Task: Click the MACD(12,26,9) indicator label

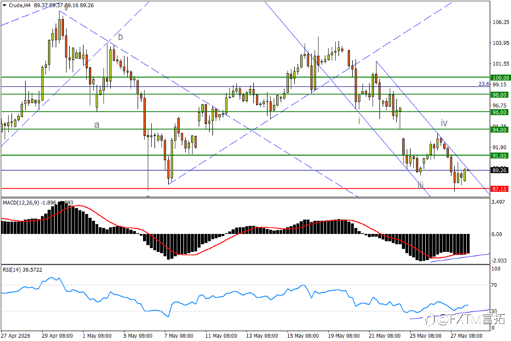Action: pyautogui.click(x=21, y=203)
